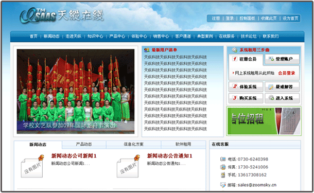Open 产品中心 navigation item
The height and width of the screenshot is (193, 314).
(117, 36)
